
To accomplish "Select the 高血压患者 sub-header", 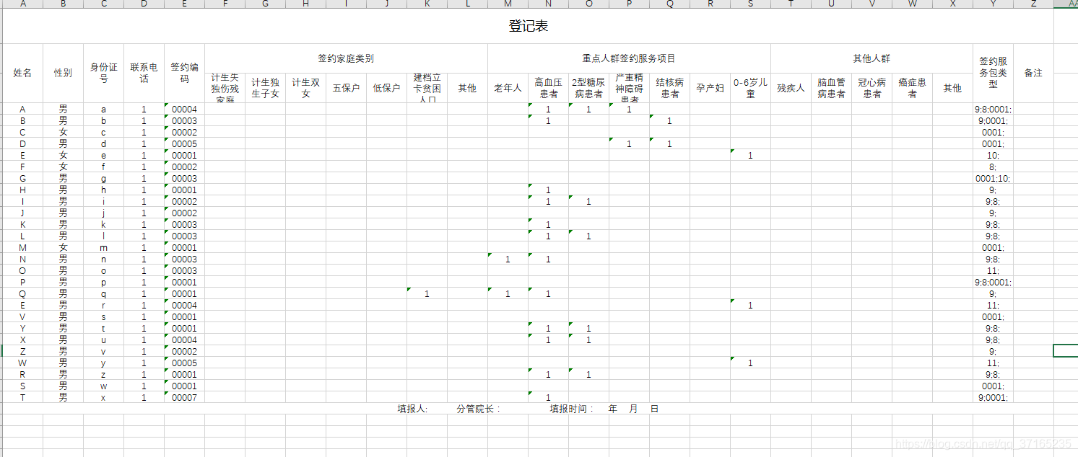I will [x=548, y=88].
